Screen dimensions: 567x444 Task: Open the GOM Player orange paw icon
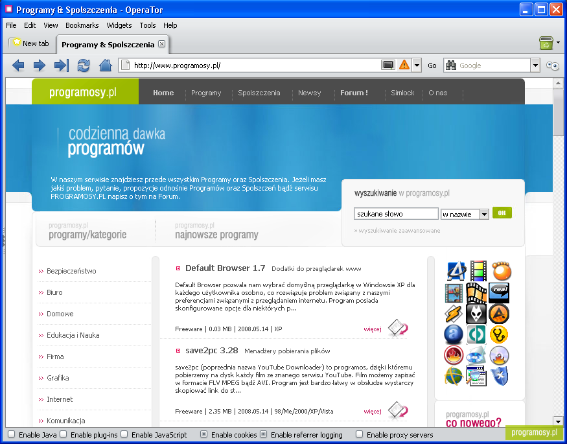point(501,270)
